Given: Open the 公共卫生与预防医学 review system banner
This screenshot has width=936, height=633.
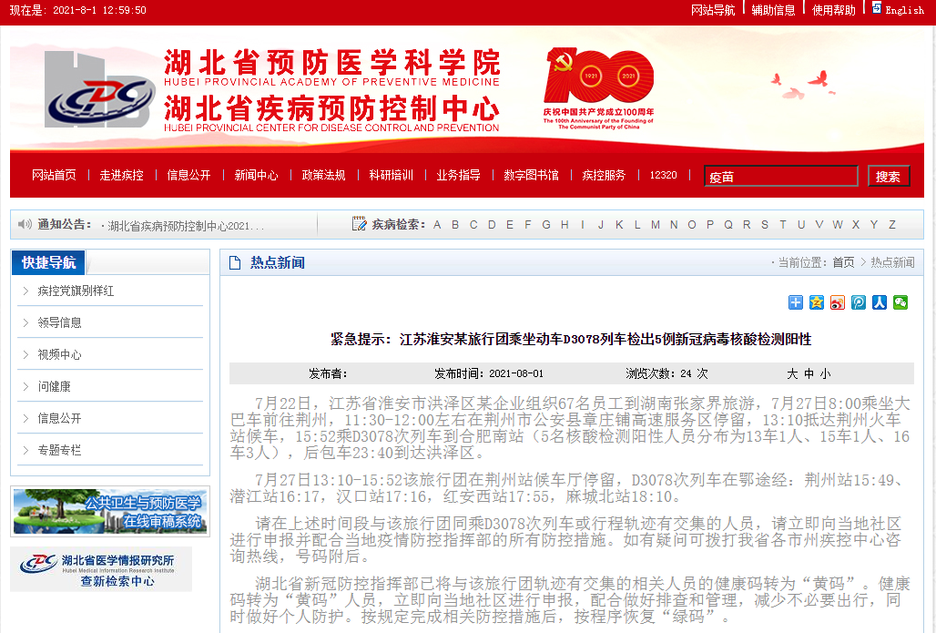Looking at the screenshot, I should click(108, 511).
